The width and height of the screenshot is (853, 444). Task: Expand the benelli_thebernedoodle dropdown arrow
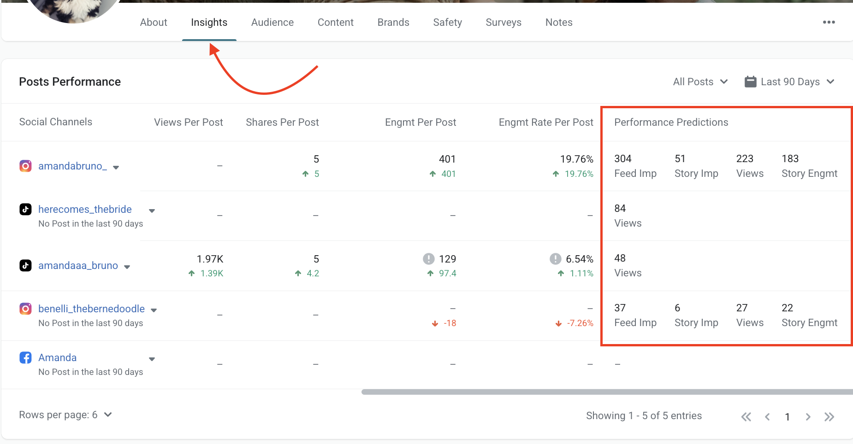tap(154, 310)
